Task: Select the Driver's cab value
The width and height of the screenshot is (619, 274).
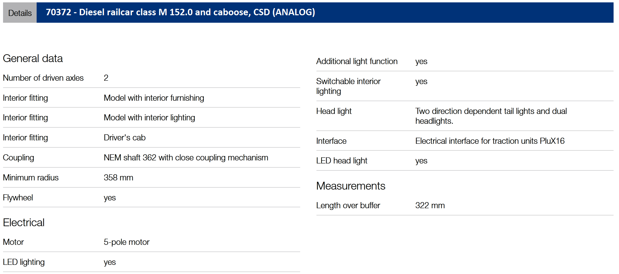Action: 124,138
